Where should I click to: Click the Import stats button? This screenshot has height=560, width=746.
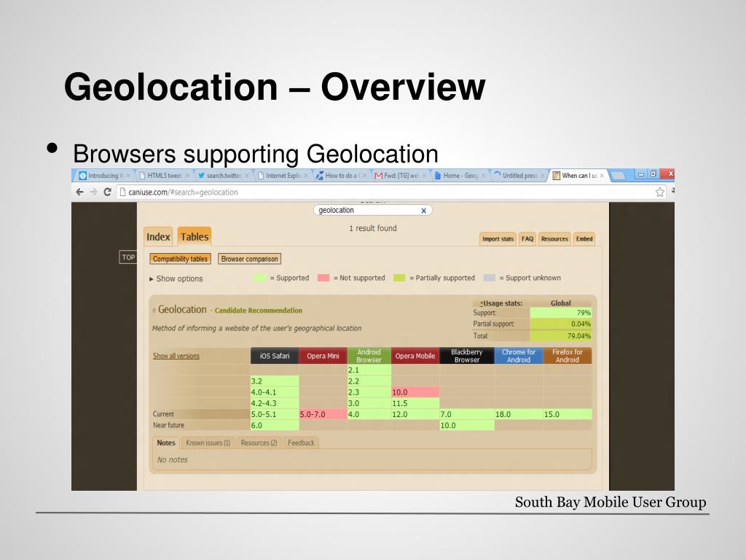coord(498,238)
